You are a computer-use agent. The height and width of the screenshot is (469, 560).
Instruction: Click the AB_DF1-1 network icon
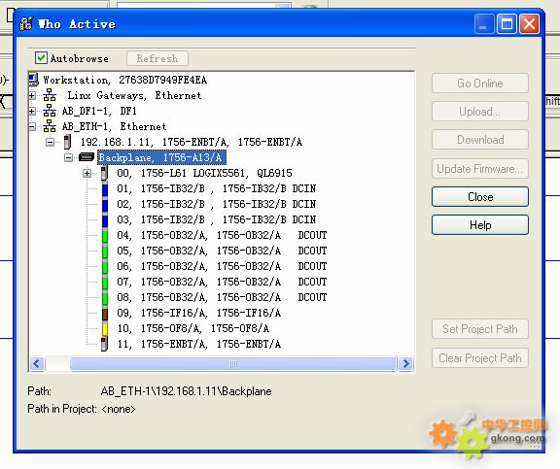coord(50,111)
